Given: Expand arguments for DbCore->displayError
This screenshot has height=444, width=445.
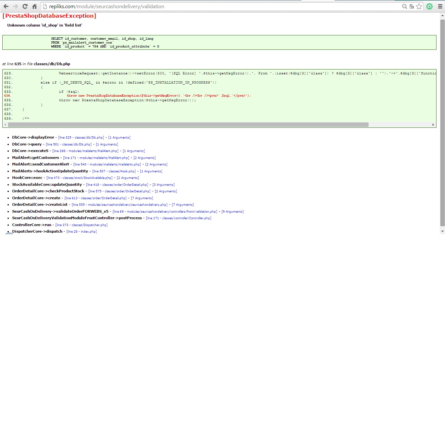Looking at the screenshot, I should click(x=119, y=138).
